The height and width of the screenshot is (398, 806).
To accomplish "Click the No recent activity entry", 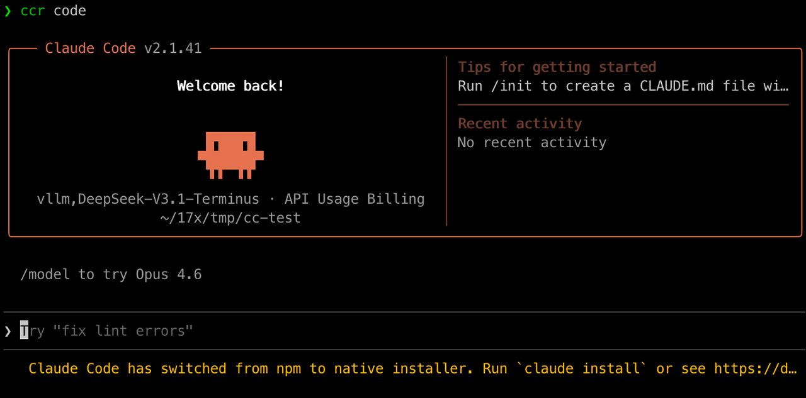I will tap(532, 142).
